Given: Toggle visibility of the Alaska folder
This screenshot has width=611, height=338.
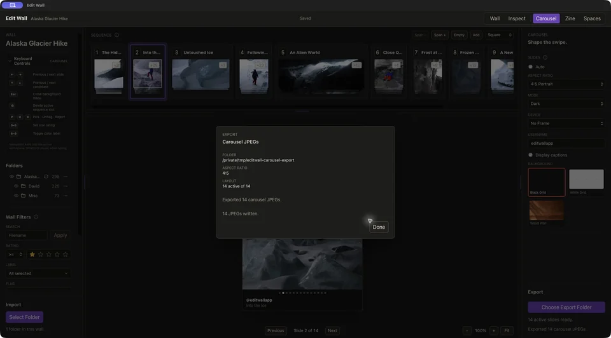Looking at the screenshot, I should click(11, 177).
